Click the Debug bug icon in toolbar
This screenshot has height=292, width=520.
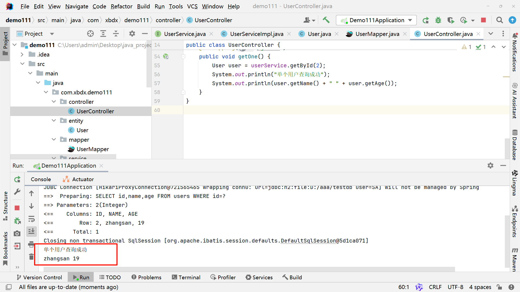point(438,20)
